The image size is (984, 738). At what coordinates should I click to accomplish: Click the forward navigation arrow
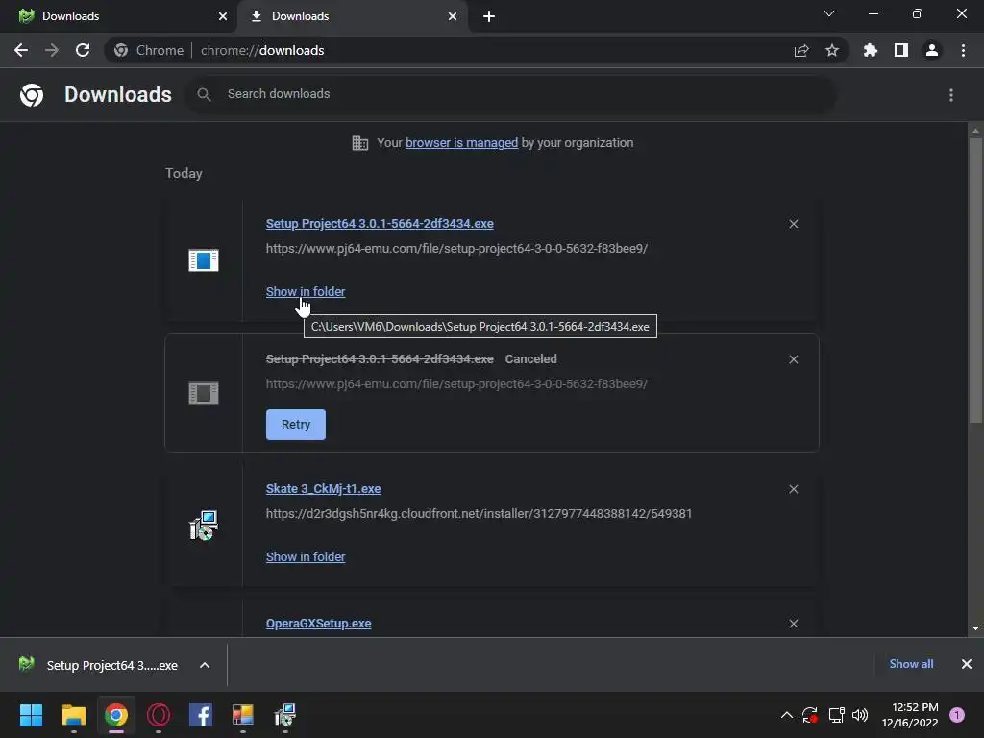pos(52,50)
